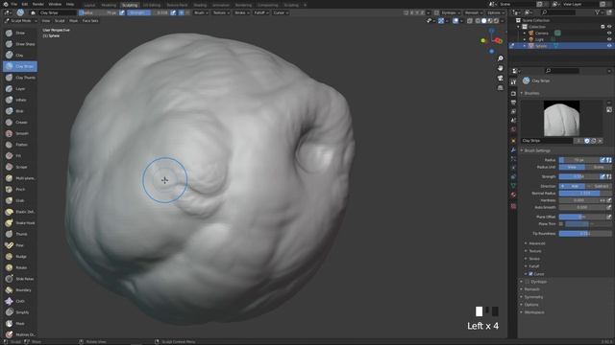The image size is (615, 345).
Task: Select the Smooth brush tool
Action: click(x=19, y=133)
